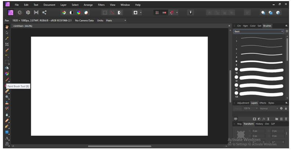Select the Hand pan tool

tap(7, 27)
